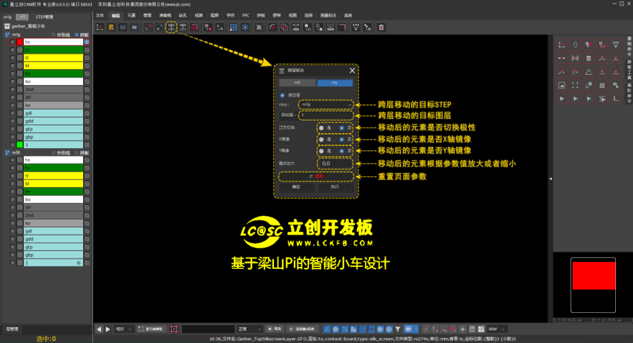This screenshot has width=633, height=343.
Task: Click the previous arrow in bottom bar
Action: point(99,329)
